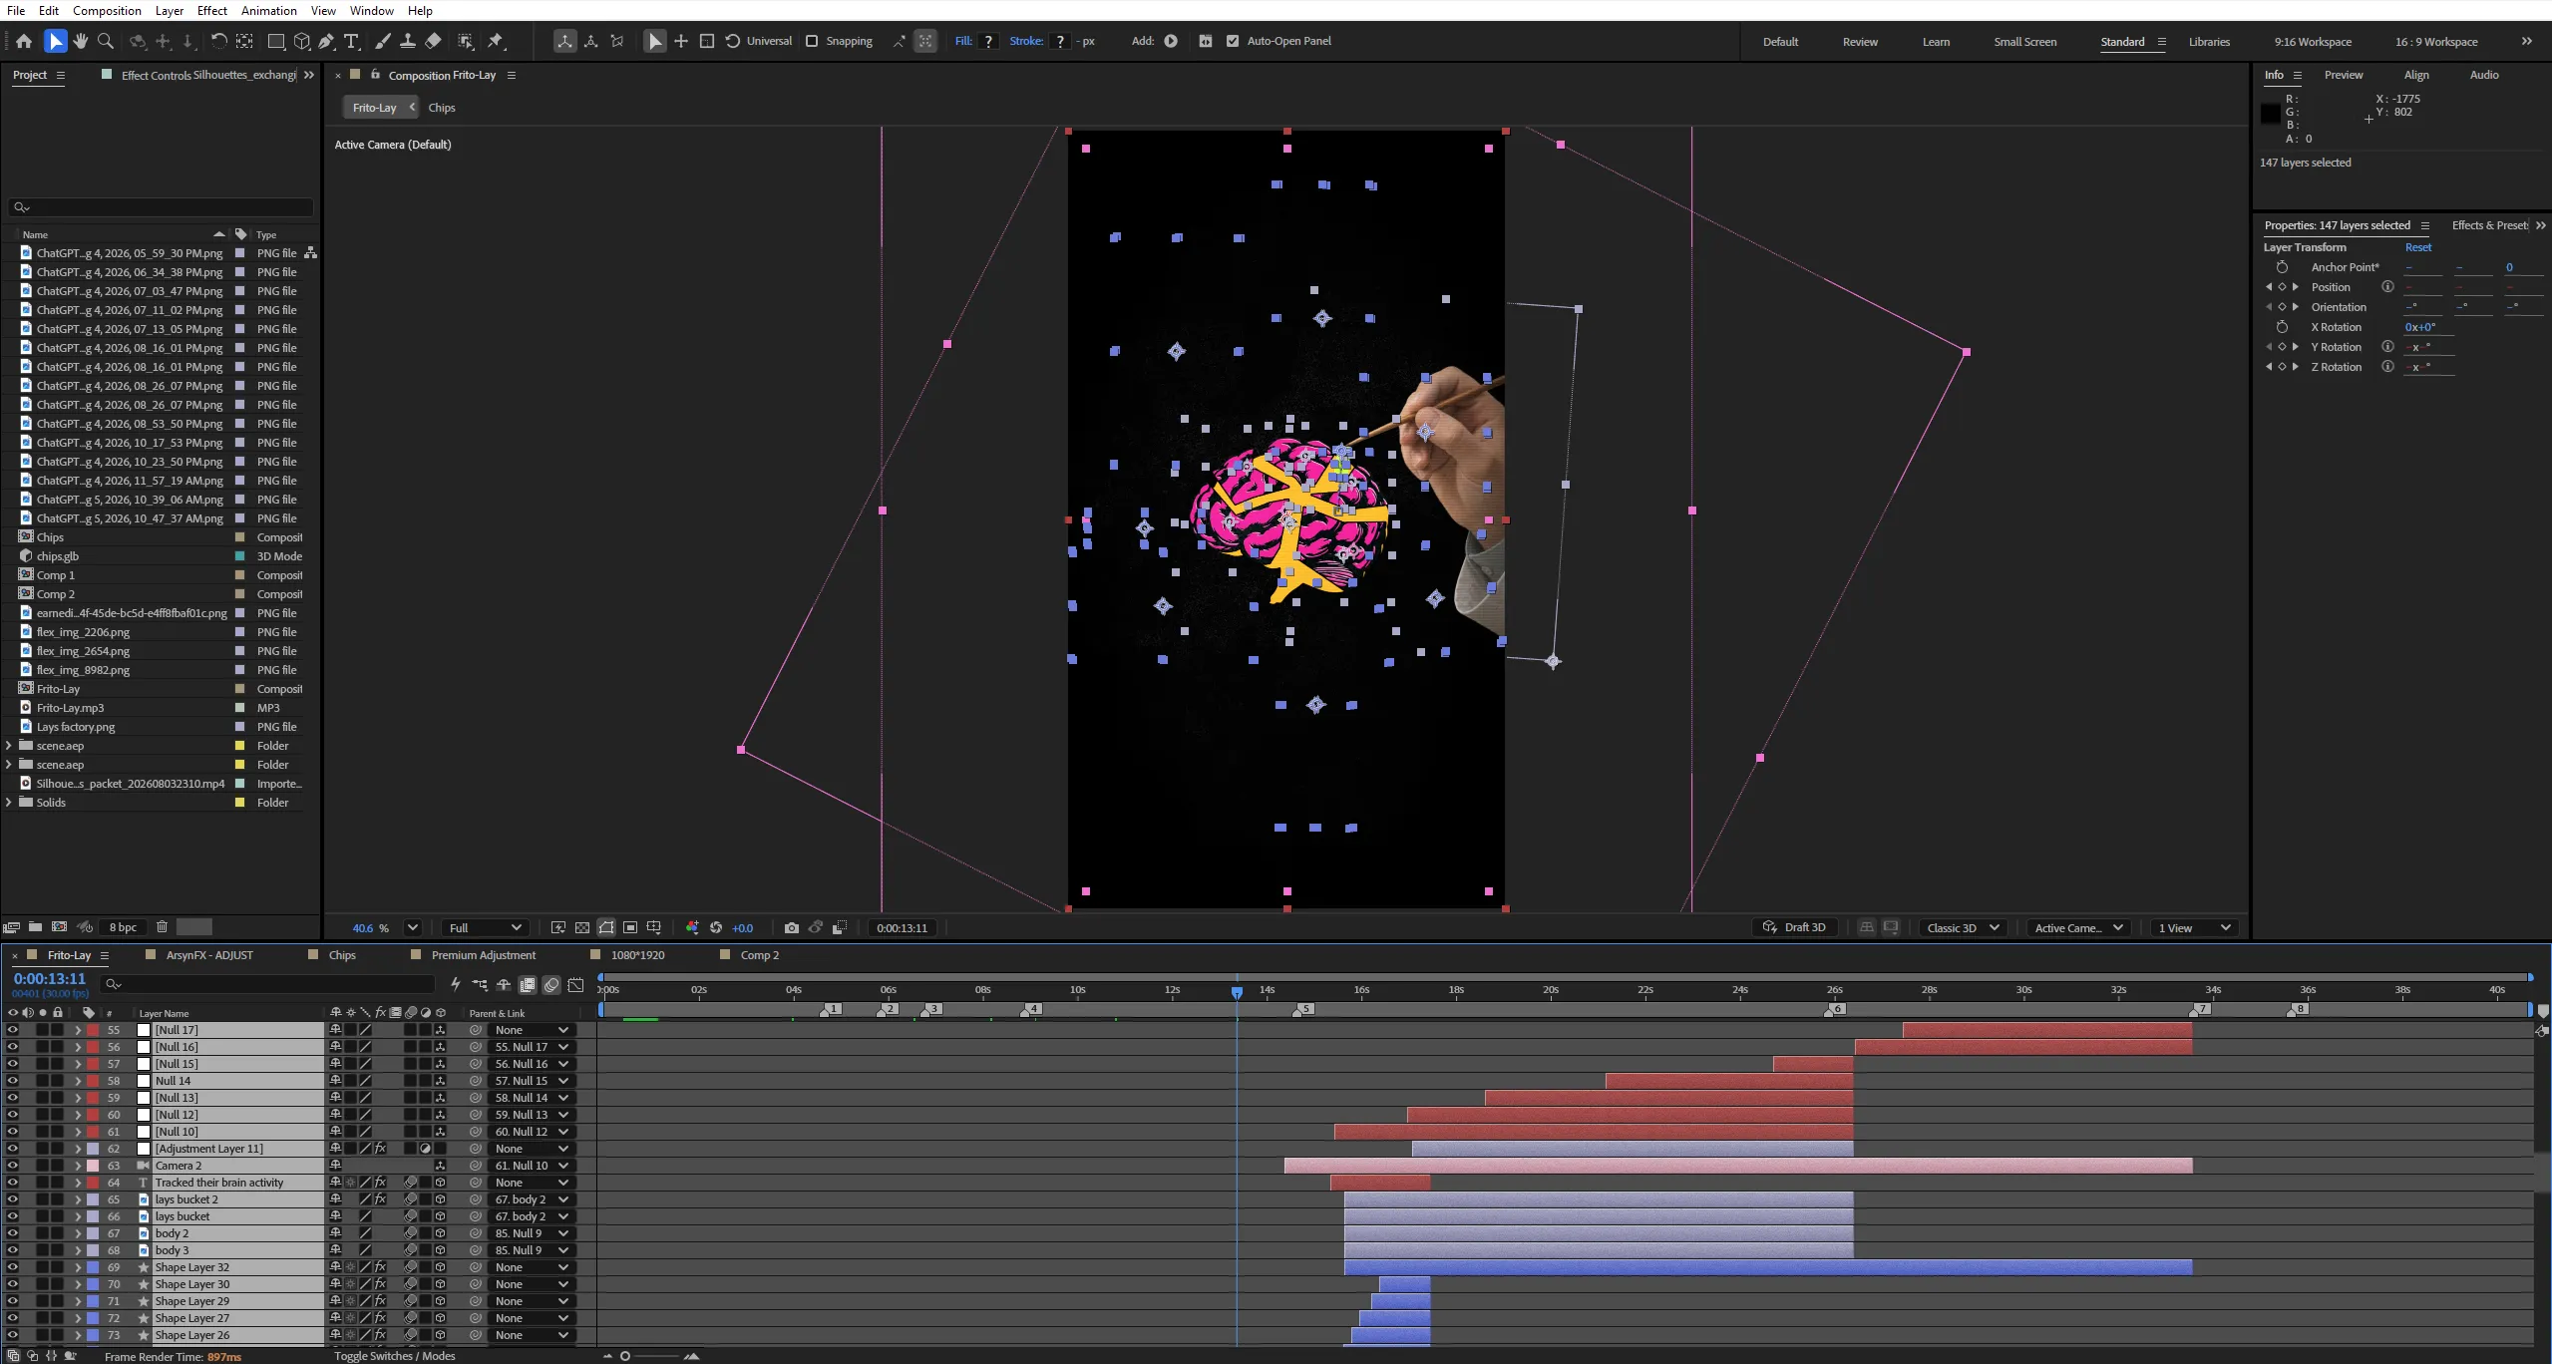2552x1364 pixels.
Task: Delete selected project items with trash icon
Action: coord(162,926)
